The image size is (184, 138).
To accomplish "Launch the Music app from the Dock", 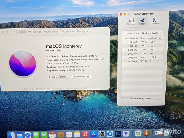I will coord(85,134).
